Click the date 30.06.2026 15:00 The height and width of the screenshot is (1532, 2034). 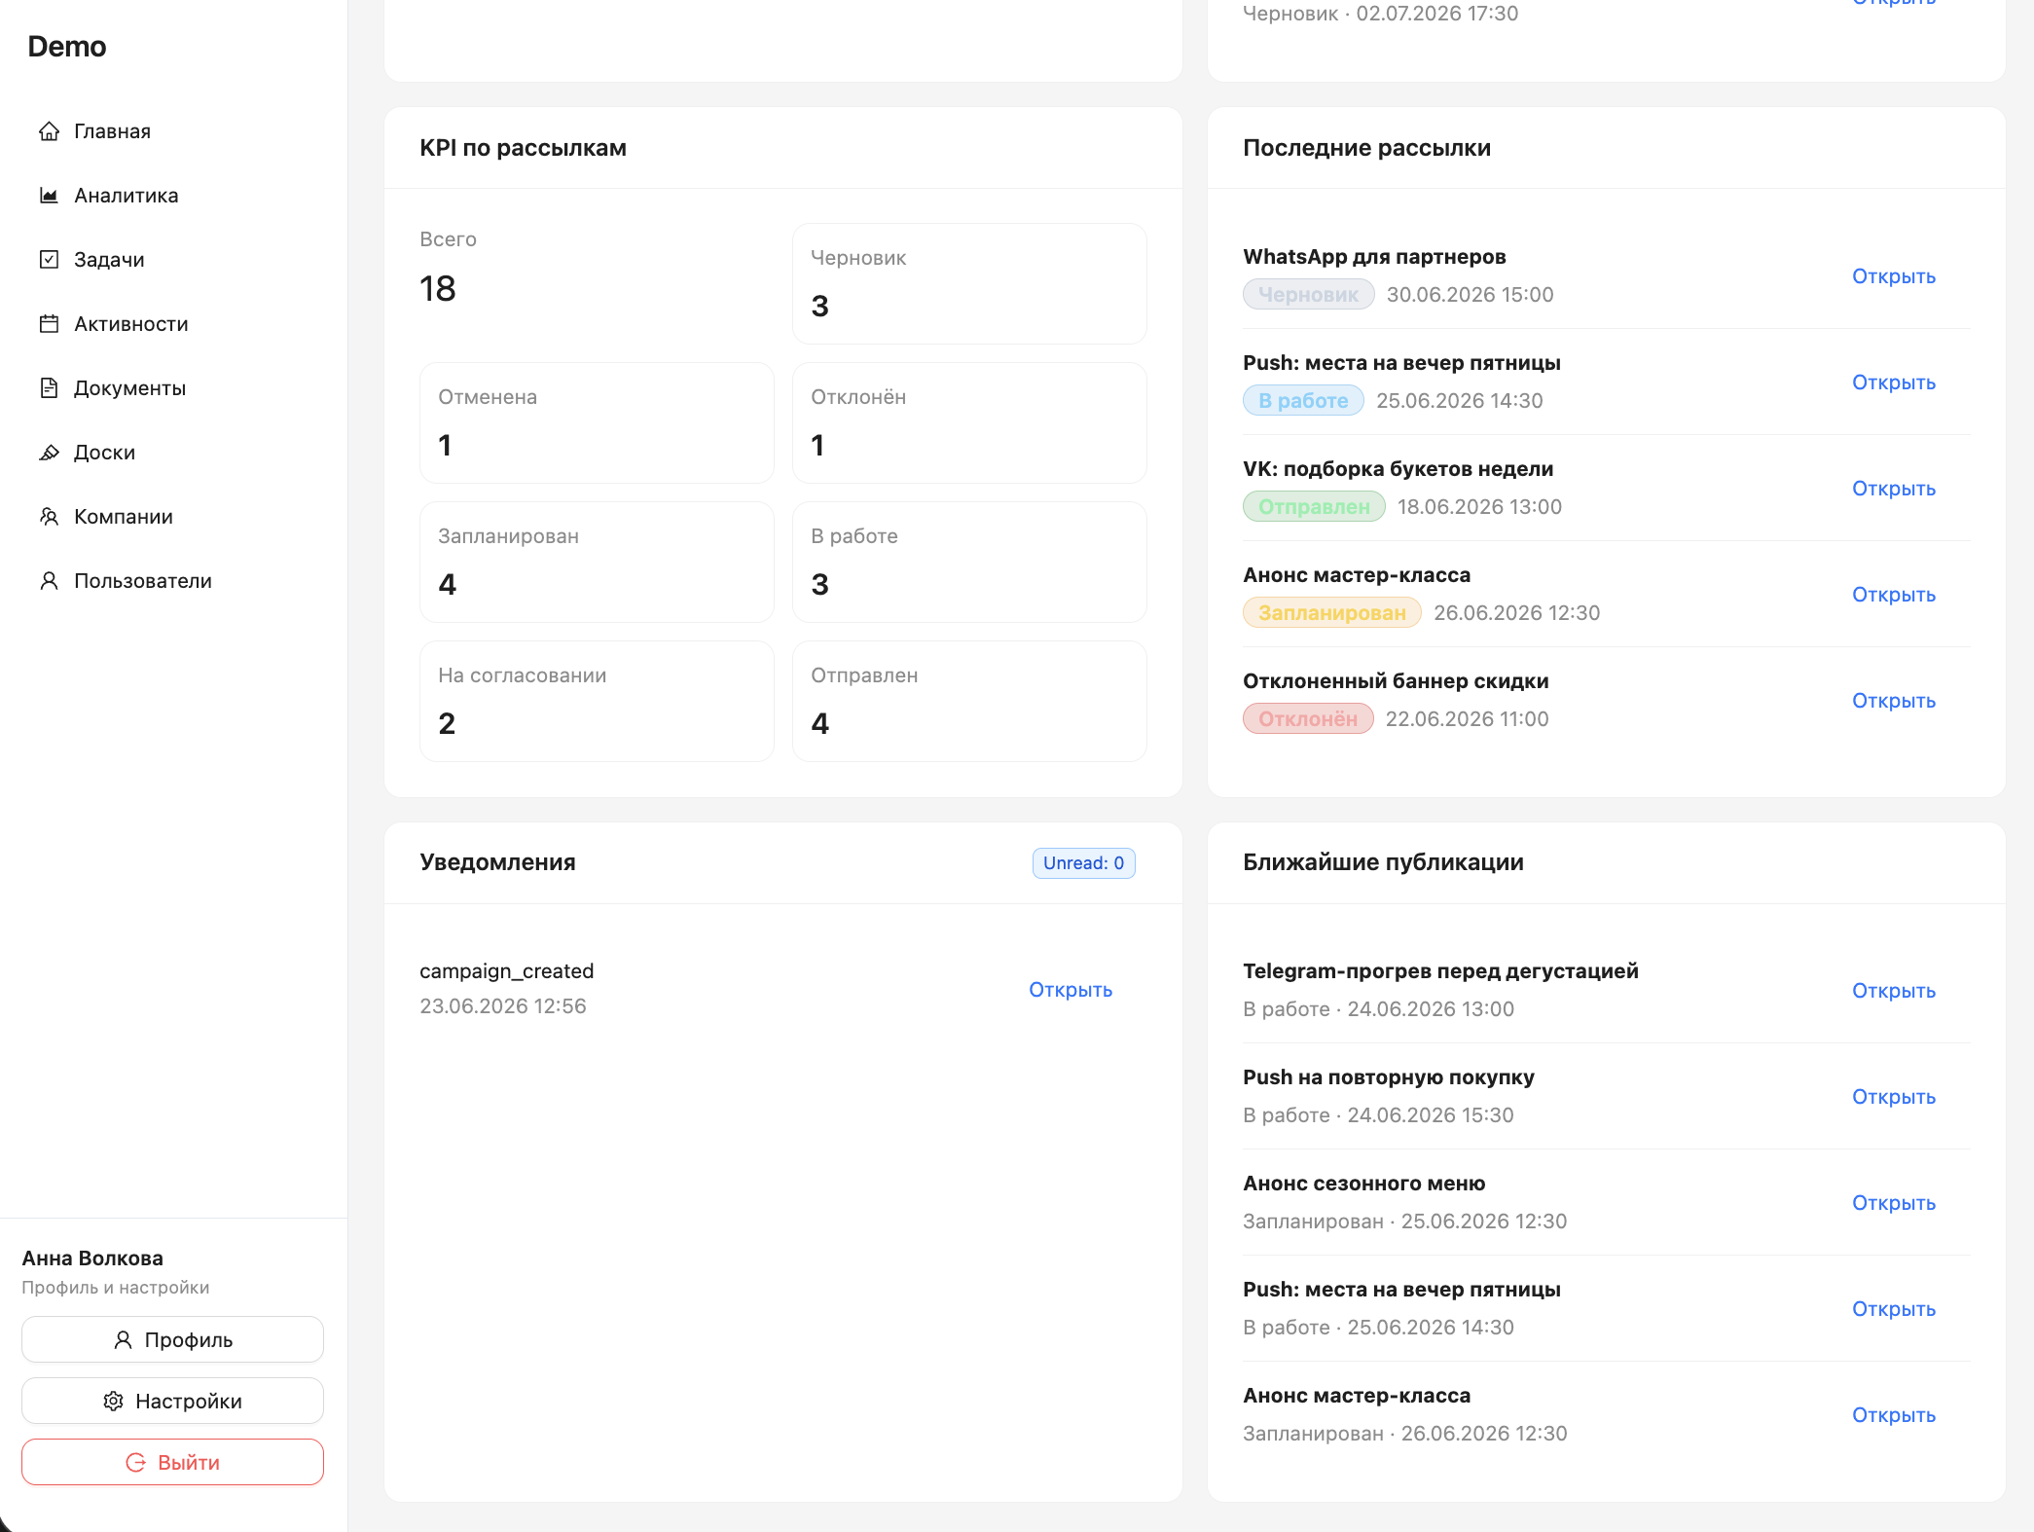point(1470,295)
